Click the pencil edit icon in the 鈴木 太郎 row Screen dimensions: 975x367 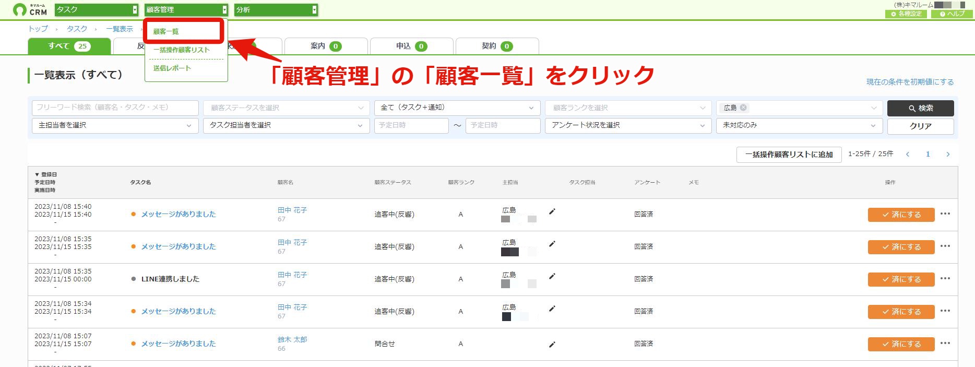(x=552, y=345)
